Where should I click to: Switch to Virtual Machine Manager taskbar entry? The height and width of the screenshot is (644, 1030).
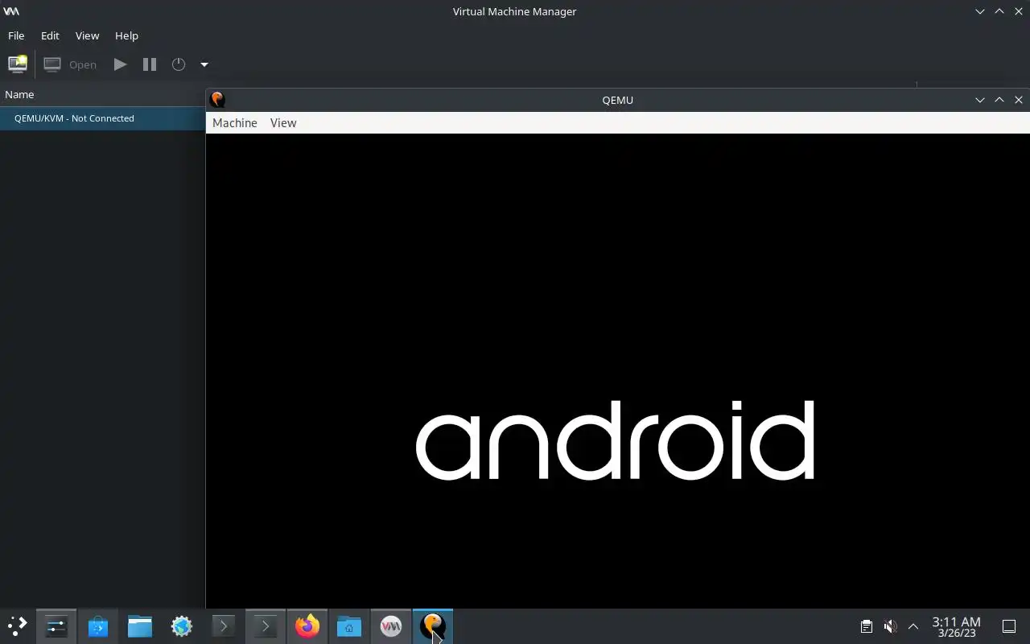point(391,626)
